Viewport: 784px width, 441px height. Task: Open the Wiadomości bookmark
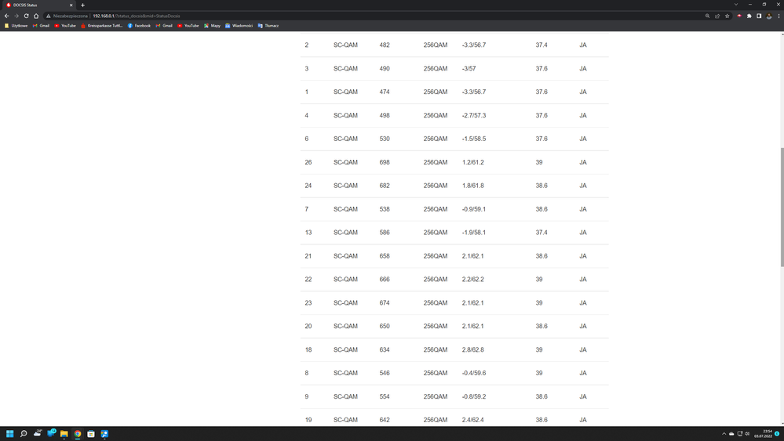[239, 25]
